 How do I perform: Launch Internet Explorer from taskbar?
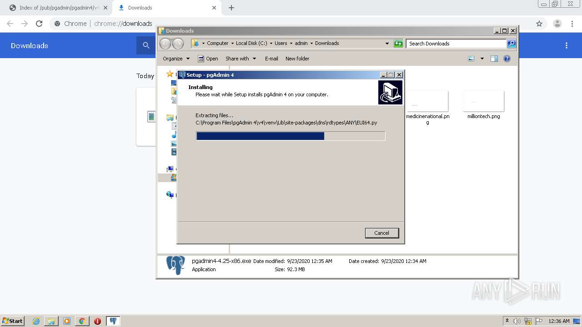pyautogui.click(x=36, y=321)
